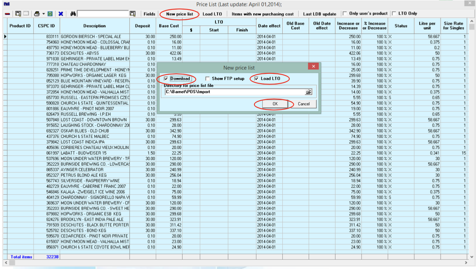Click the CSPC ID column header
476x269 pixels.
[x=46, y=26]
